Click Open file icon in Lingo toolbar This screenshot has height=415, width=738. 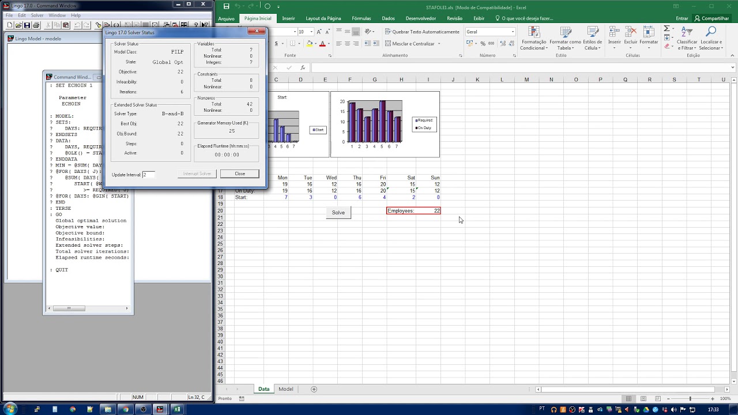pyautogui.click(x=18, y=25)
